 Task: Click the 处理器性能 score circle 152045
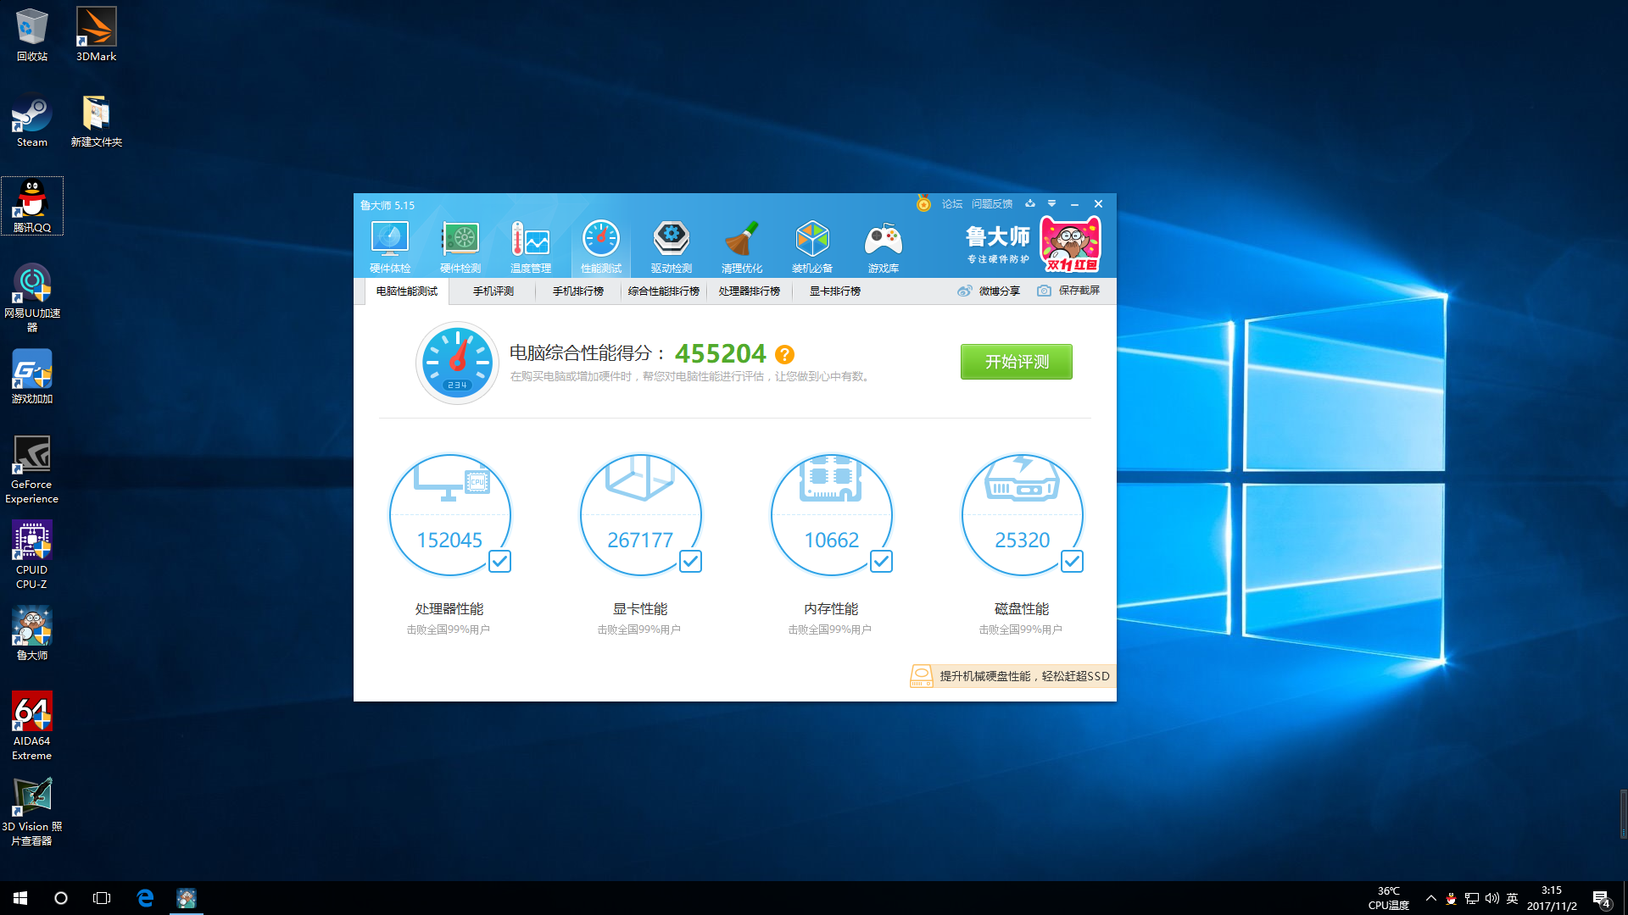(x=449, y=515)
